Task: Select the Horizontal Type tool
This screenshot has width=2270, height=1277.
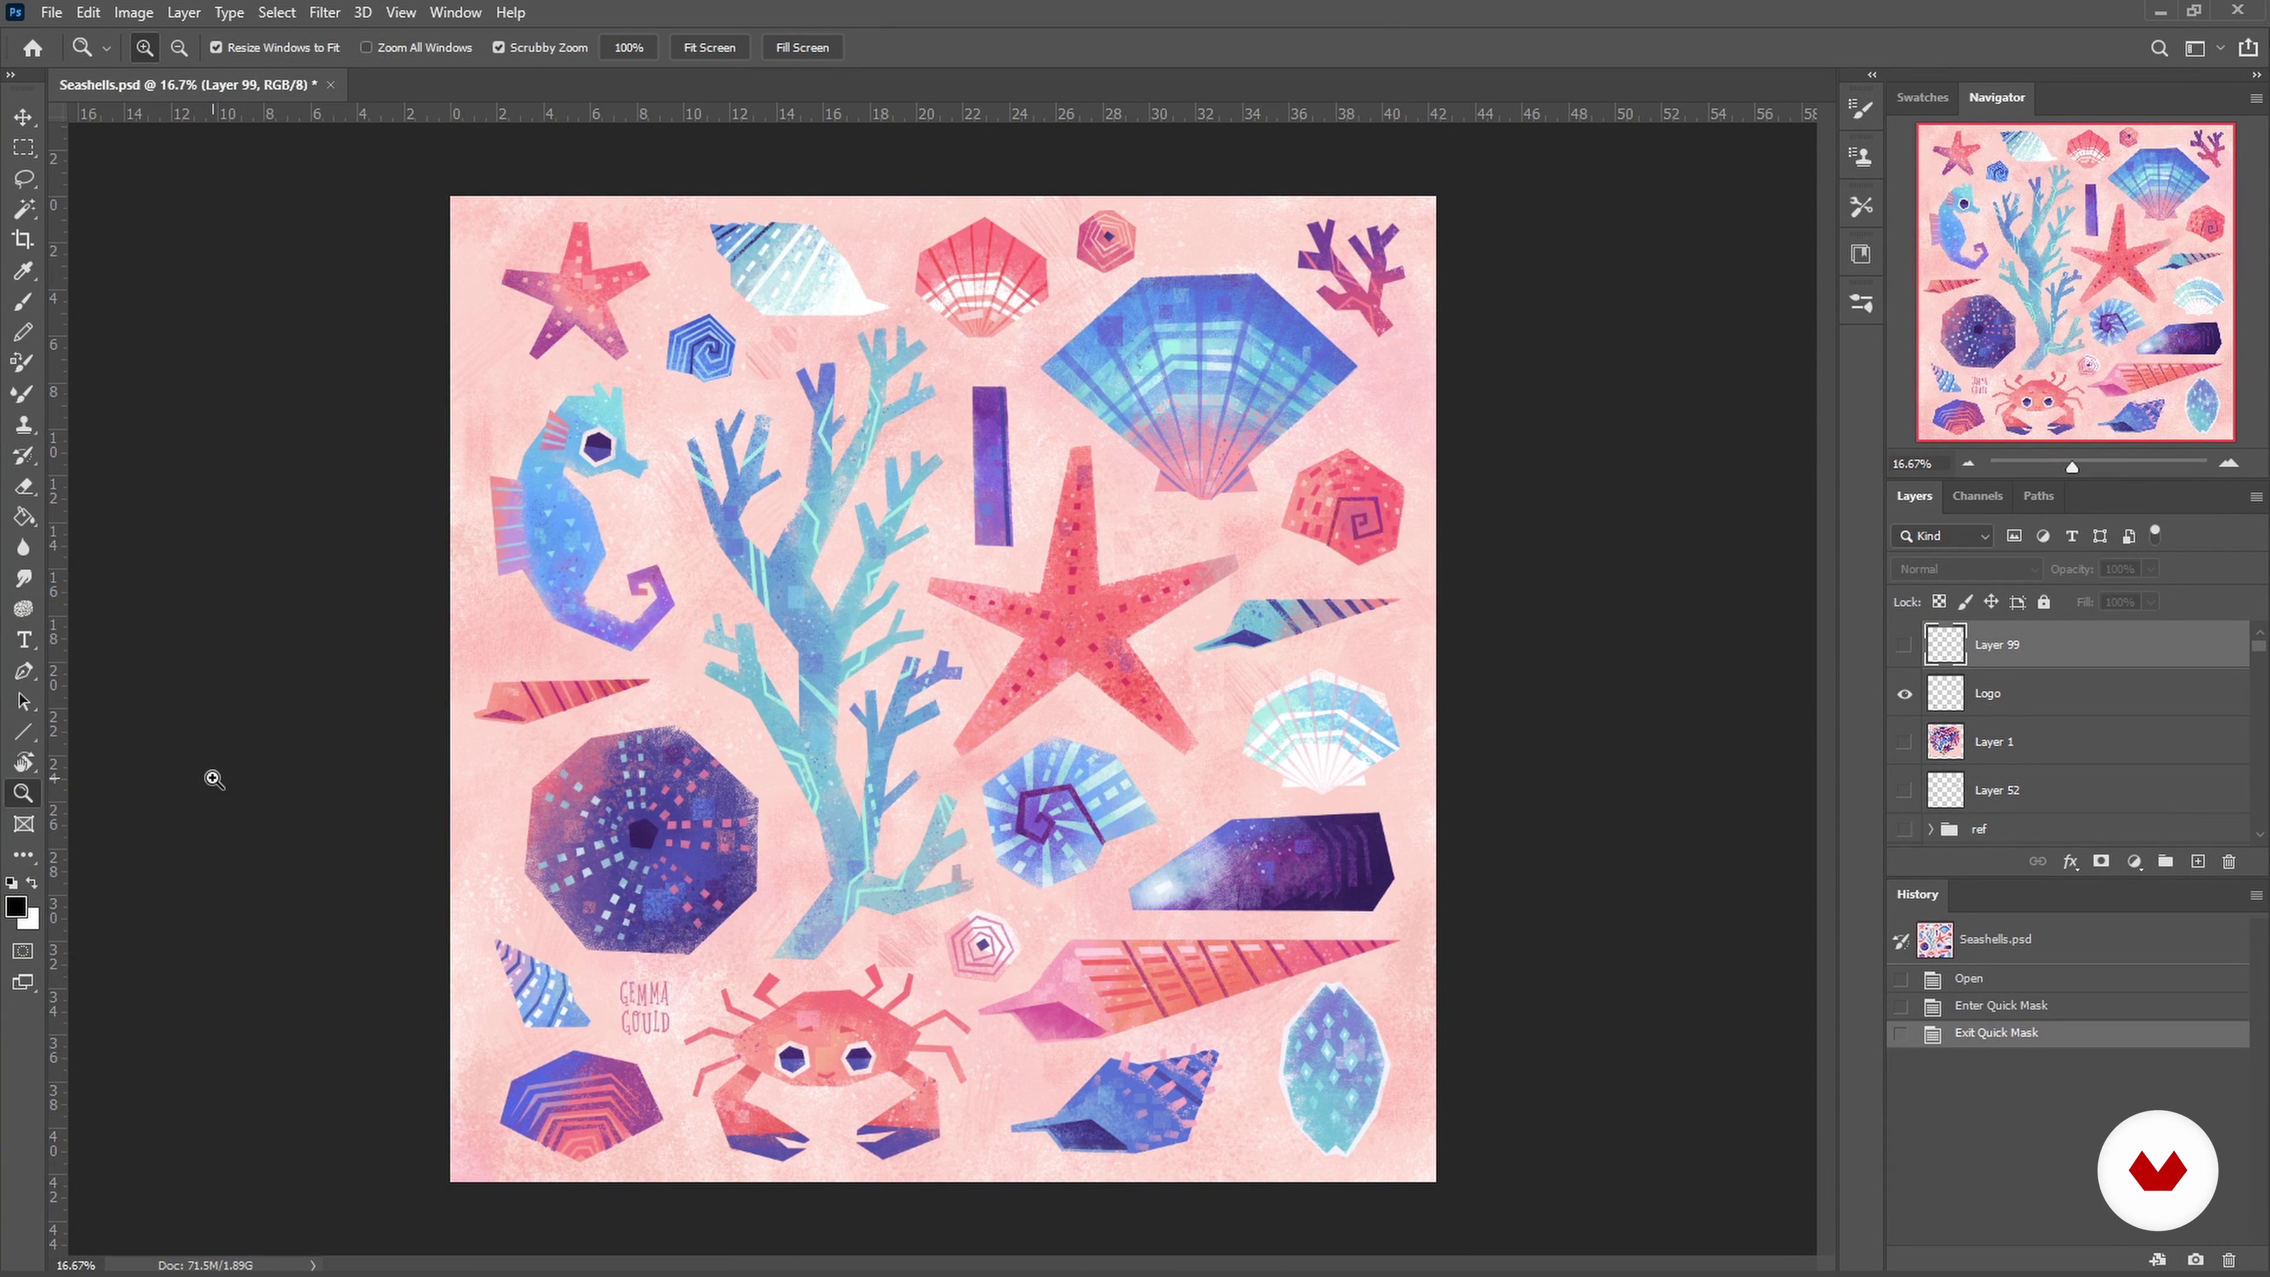Action: click(24, 640)
